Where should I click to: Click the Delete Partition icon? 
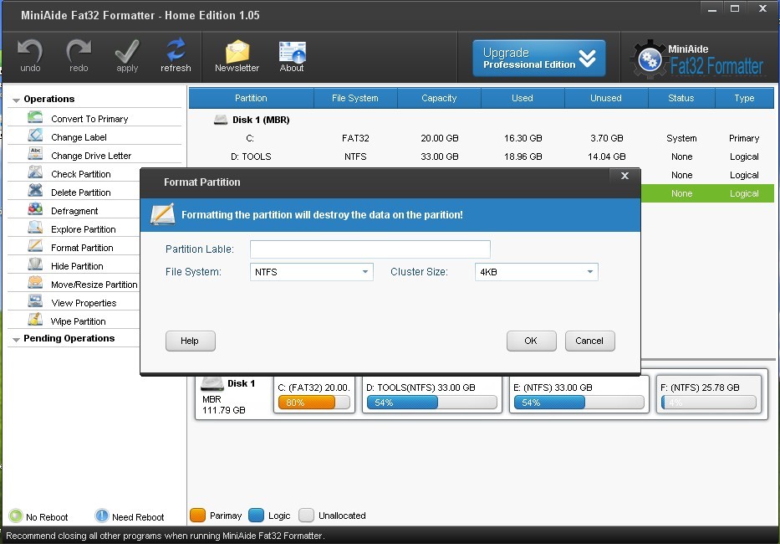coord(35,192)
